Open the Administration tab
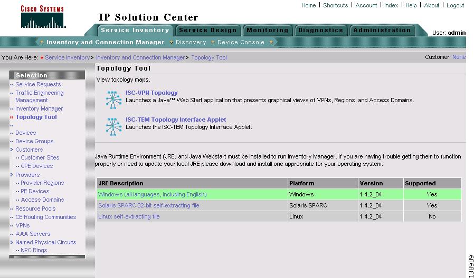The width and height of the screenshot is (474, 278). coord(382,30)
